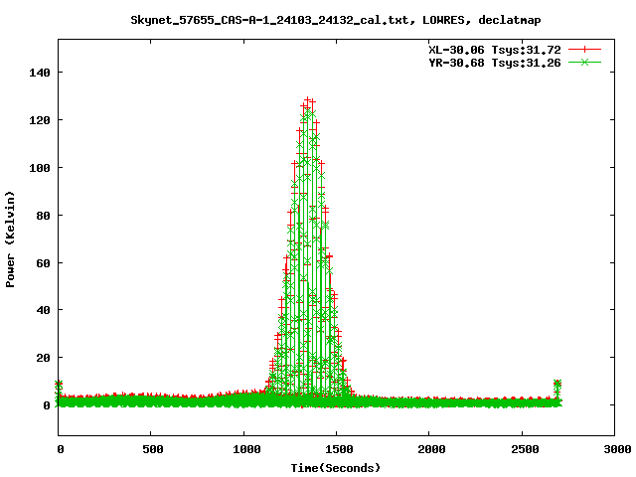
Task: Click x-axis tick label 3000
Action: coord(617,449)
